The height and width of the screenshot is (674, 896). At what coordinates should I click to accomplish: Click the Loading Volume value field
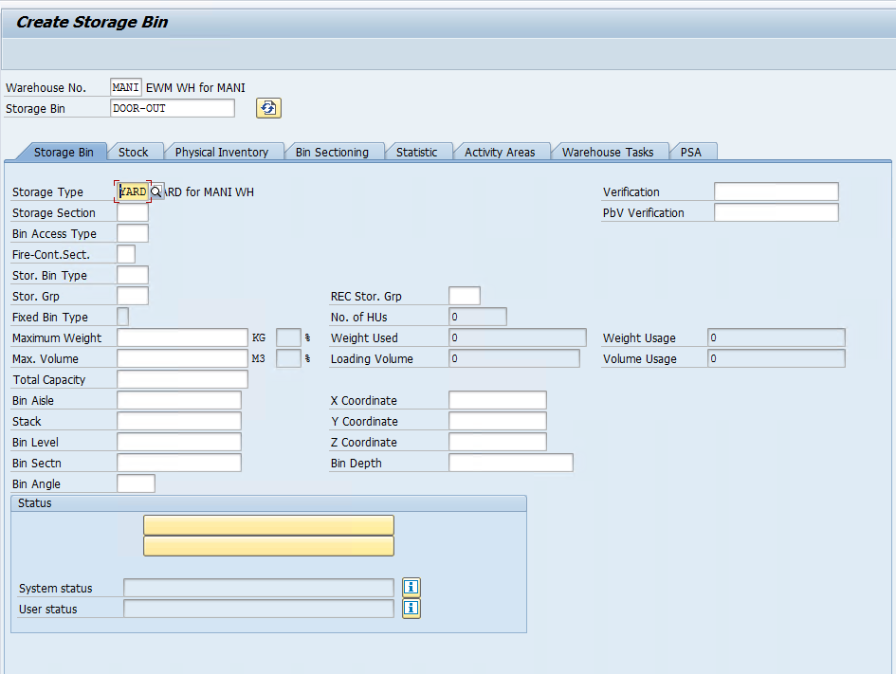(x=514, y=358)
